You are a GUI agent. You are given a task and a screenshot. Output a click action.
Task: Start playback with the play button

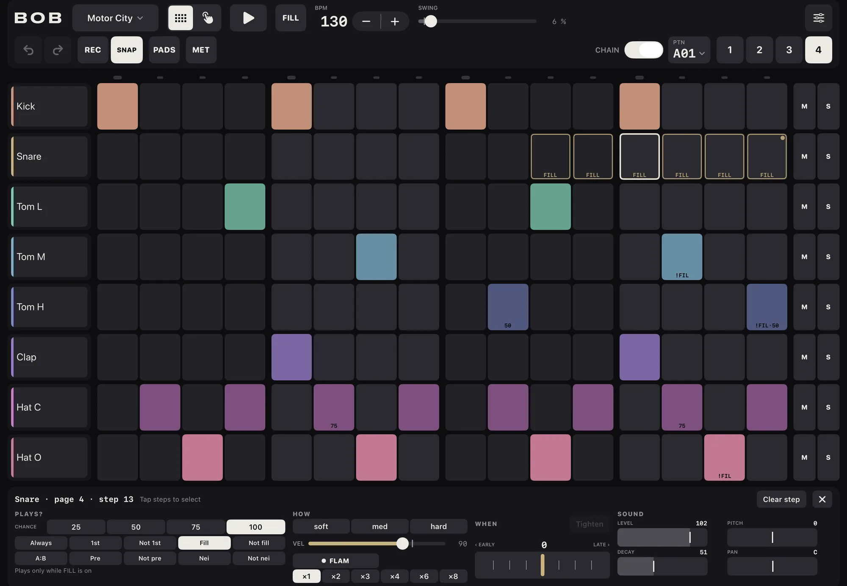click(x=248, y=18)
